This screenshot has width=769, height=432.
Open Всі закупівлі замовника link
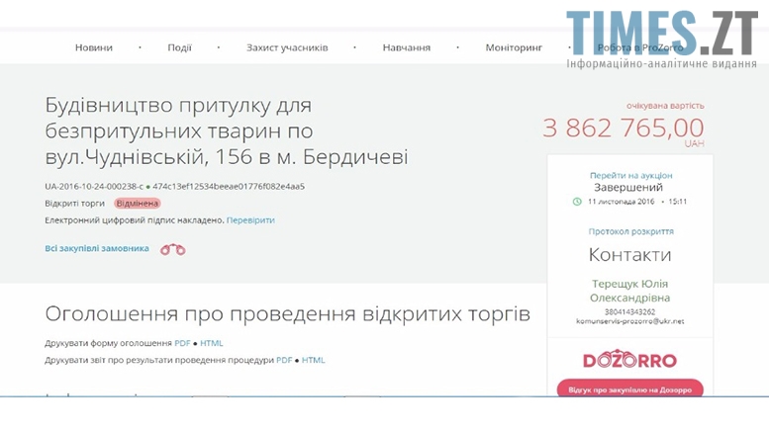click(97, 248)
